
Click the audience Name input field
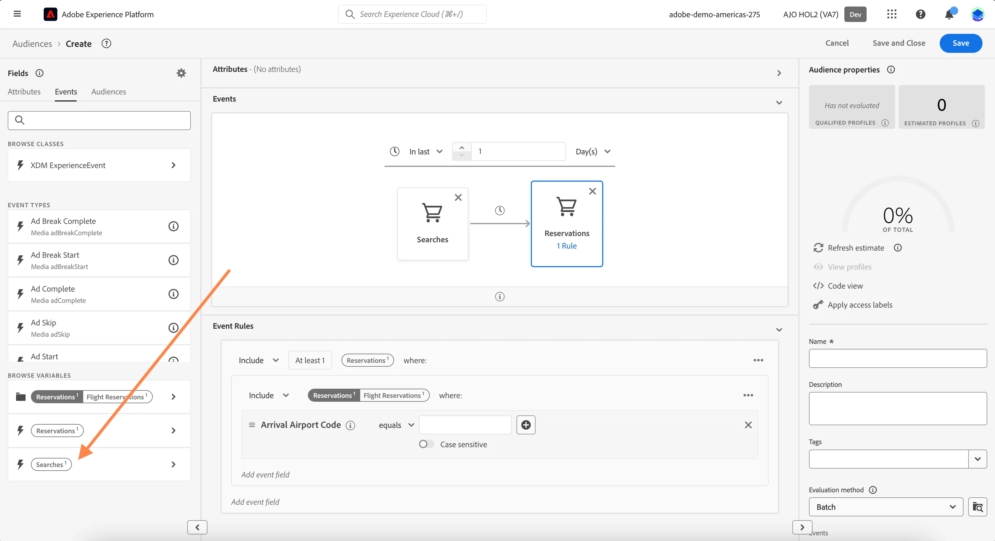pos(898,358)
